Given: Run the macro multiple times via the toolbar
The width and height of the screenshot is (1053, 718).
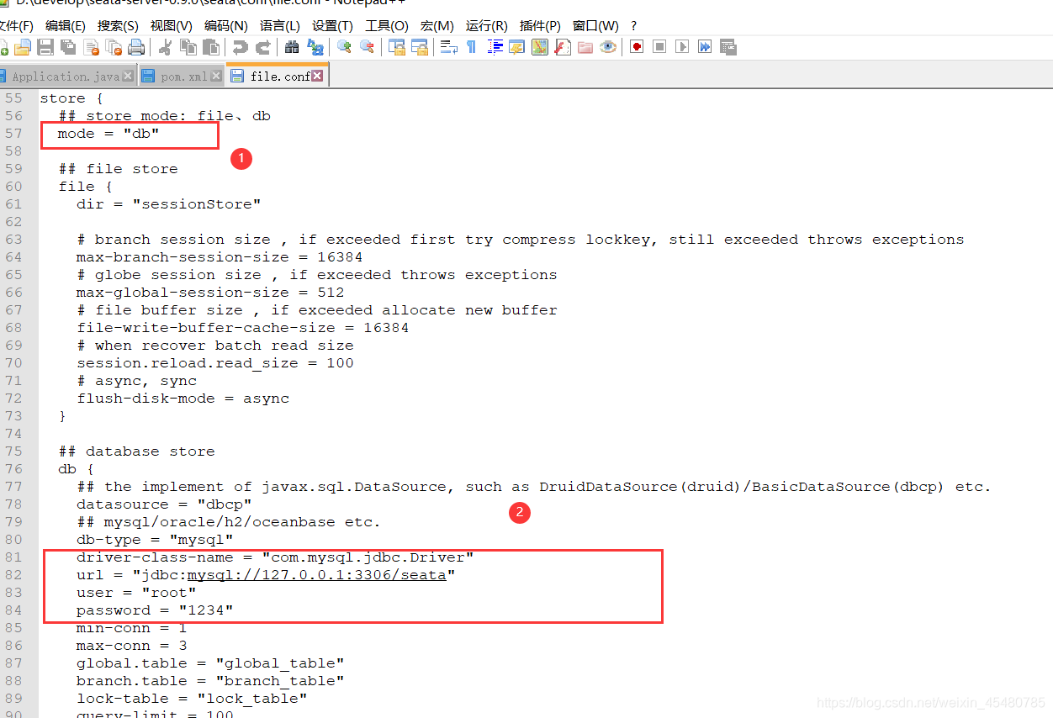Looking at the screenshot, I should (x=705, y=47).
